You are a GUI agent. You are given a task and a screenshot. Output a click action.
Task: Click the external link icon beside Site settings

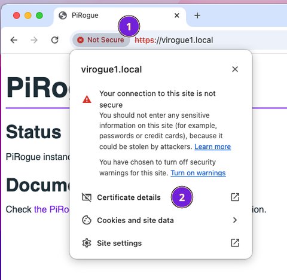tap(235, 243)
